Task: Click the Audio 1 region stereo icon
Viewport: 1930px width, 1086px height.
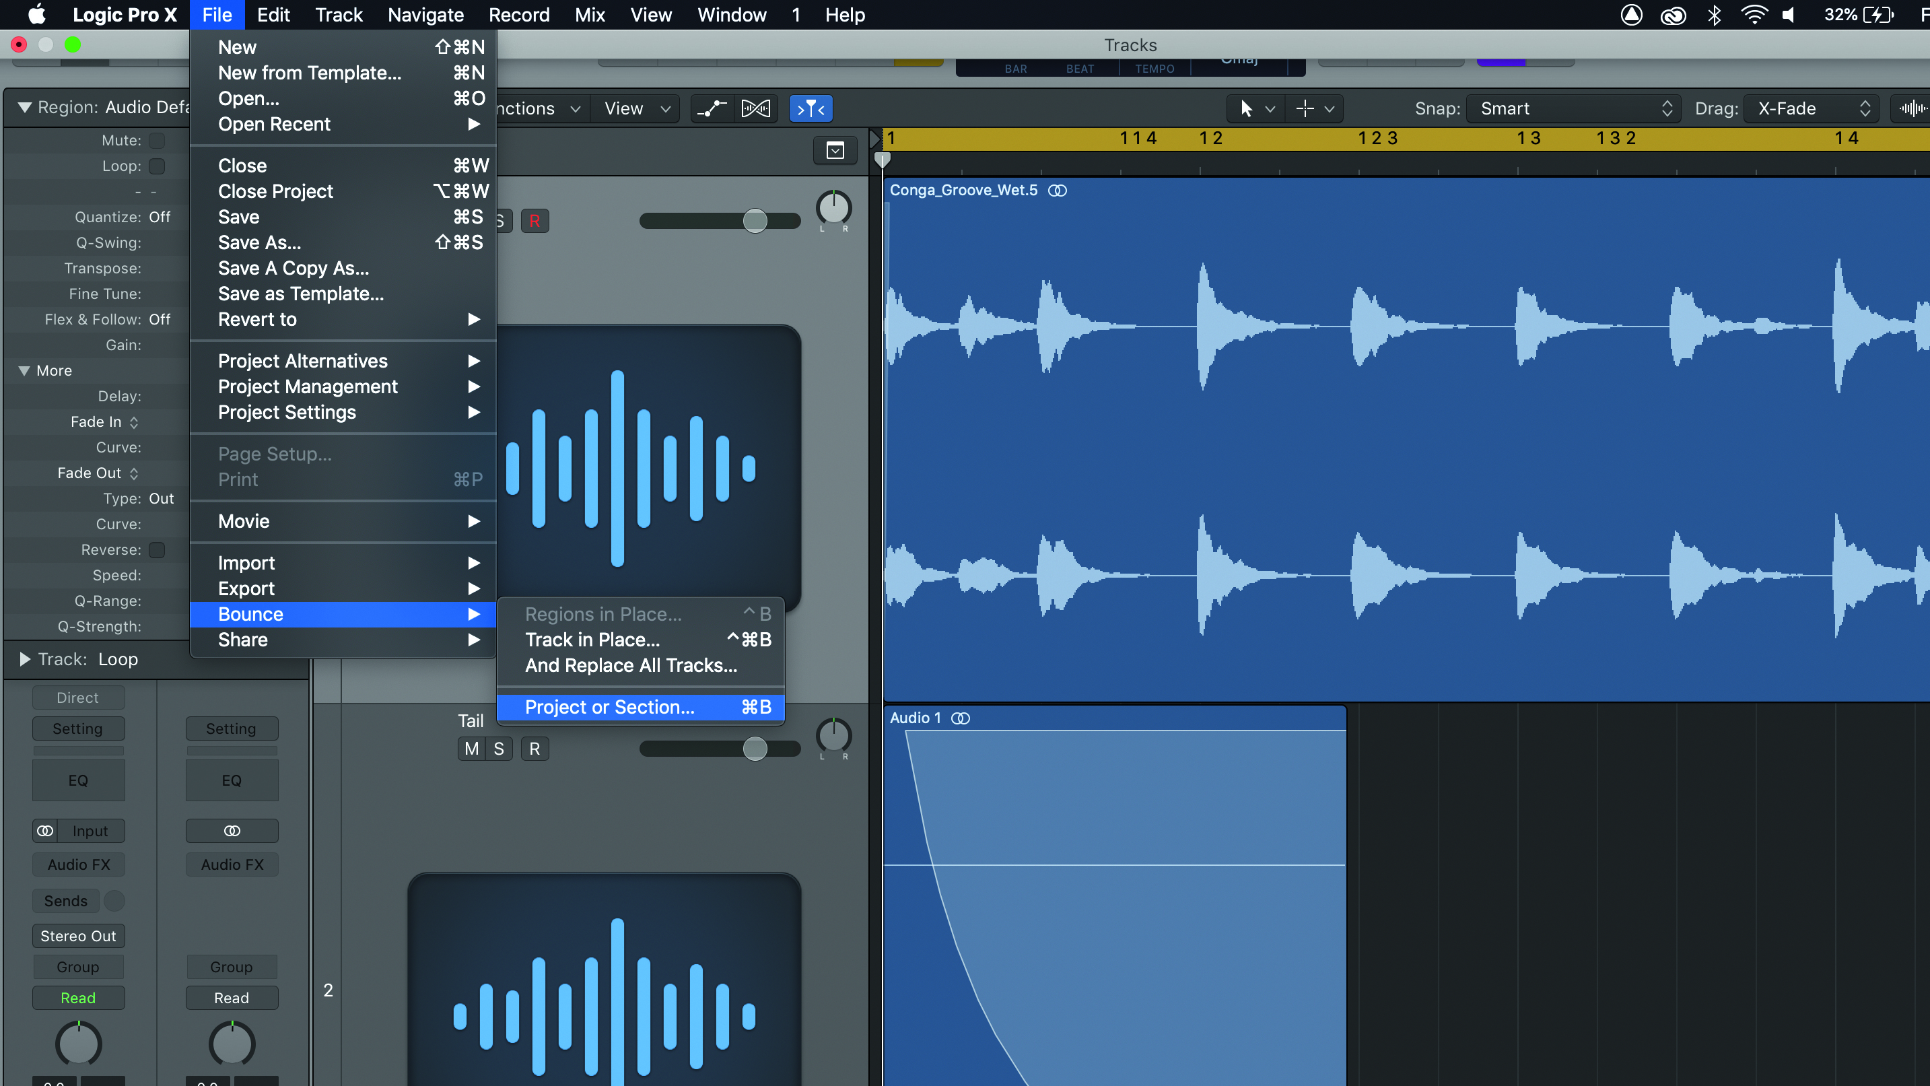Action: coord(961,718)
